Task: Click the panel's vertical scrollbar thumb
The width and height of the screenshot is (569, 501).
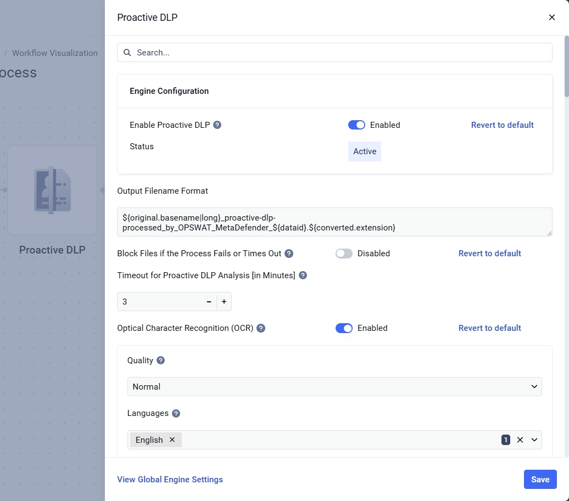Action: pos(566,66)
